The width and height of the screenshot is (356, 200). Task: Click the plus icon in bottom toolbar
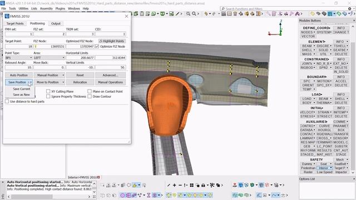[174, 185]
